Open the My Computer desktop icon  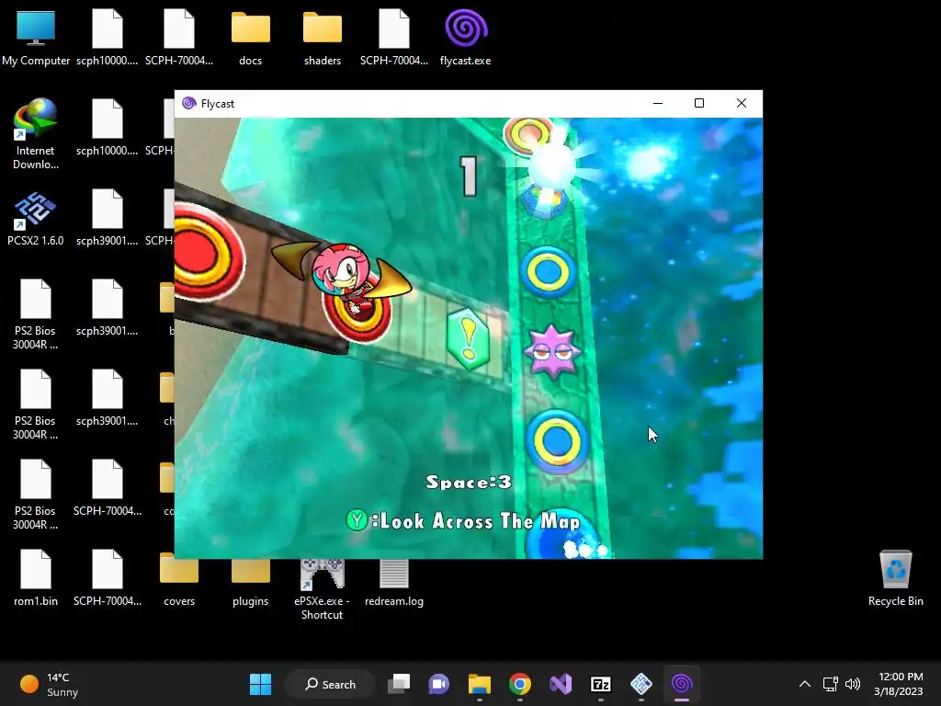point(36,37)
